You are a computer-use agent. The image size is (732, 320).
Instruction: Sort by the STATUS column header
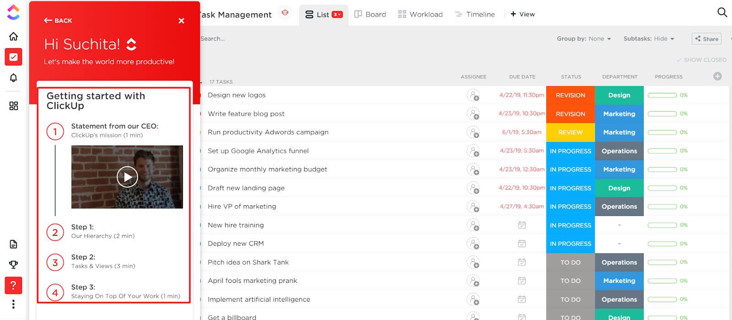click(571, 77)
